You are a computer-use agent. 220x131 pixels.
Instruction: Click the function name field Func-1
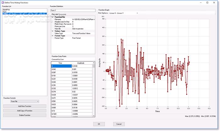click(x=73, y=10)
